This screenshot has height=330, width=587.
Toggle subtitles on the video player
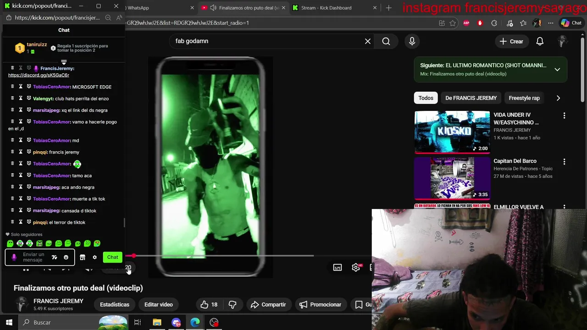tap(338, 267)
